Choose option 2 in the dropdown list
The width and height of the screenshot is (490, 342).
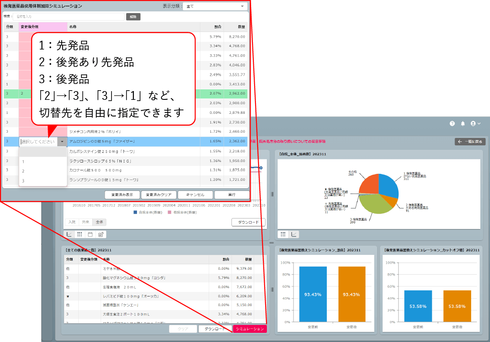(43, 171)
